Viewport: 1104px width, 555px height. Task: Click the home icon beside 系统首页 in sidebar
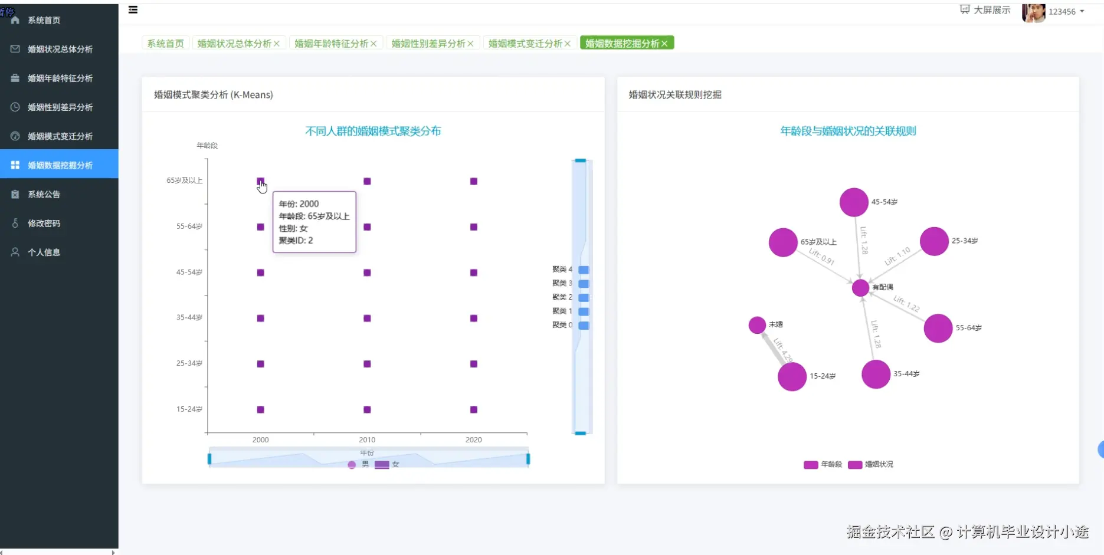tap(15, 20)
